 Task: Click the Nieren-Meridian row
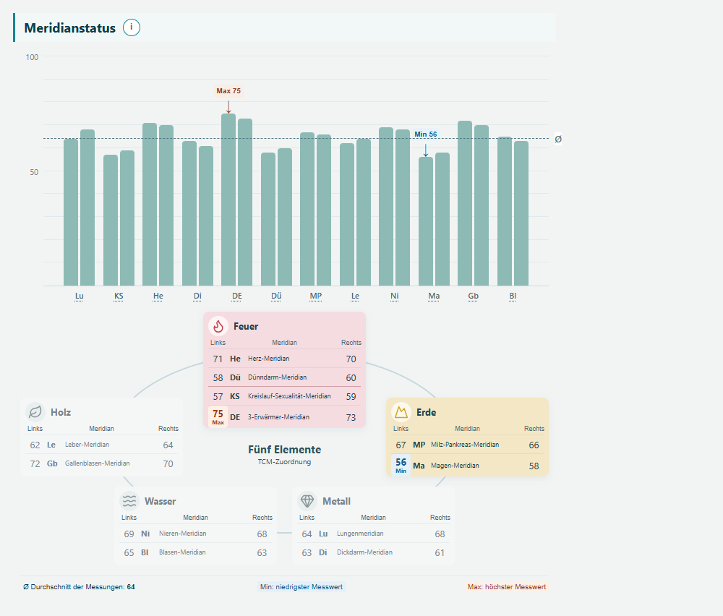[195, 534]
